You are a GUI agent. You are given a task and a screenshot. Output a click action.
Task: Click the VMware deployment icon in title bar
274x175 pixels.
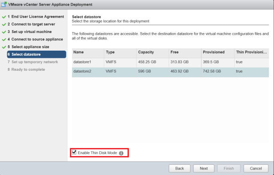pyautogui.click(x=4, y=4)
